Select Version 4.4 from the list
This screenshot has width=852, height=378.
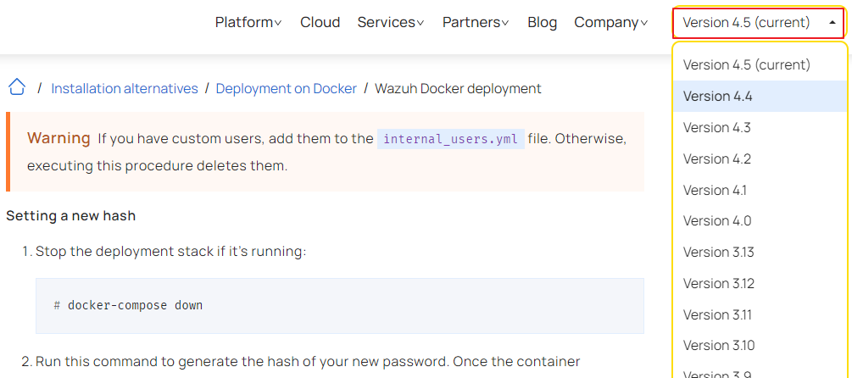718,97
